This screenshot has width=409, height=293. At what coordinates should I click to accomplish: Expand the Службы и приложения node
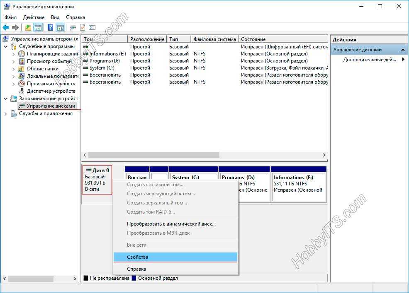[x=6, y=113]
